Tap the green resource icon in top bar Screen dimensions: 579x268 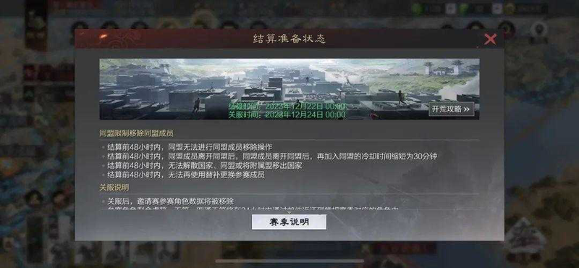coord(417,9)
